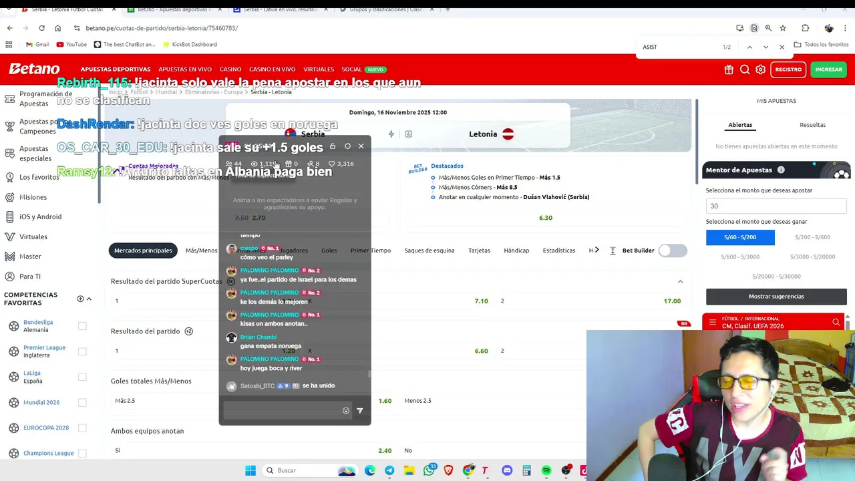Click Mostrar sugerencias button

(776, 296)
